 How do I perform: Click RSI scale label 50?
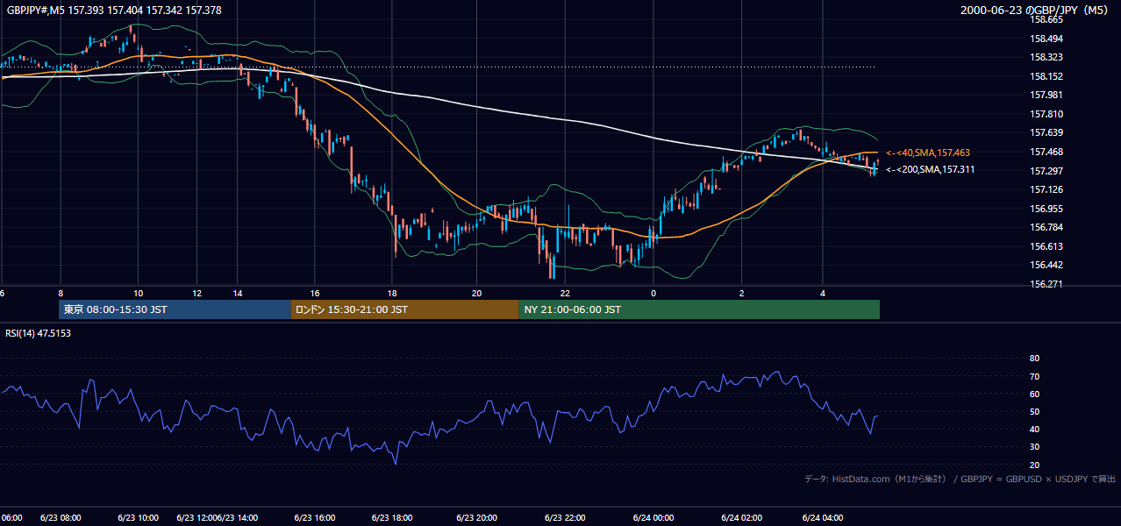pyautogui.click(x=1034, y=411)
